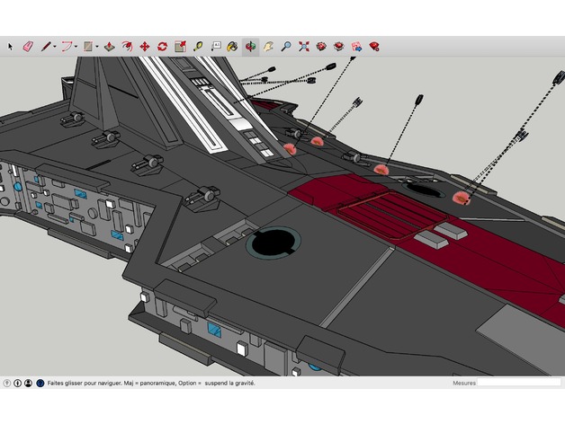Open the Line tool dropdown arrow
The height and width of the screenshot is (424, 565).
point(55,46)
